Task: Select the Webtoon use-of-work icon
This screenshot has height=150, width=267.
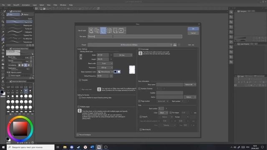Action: 97,30
